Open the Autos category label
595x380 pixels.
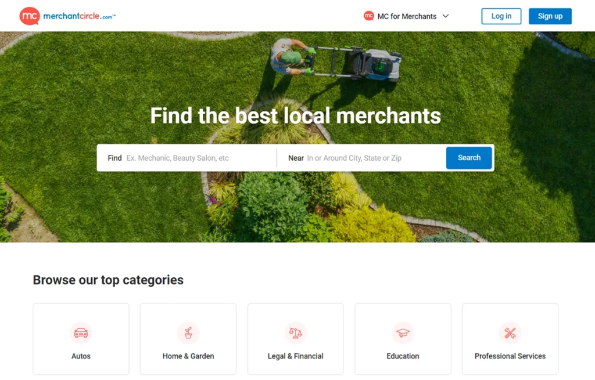point(81,356)
